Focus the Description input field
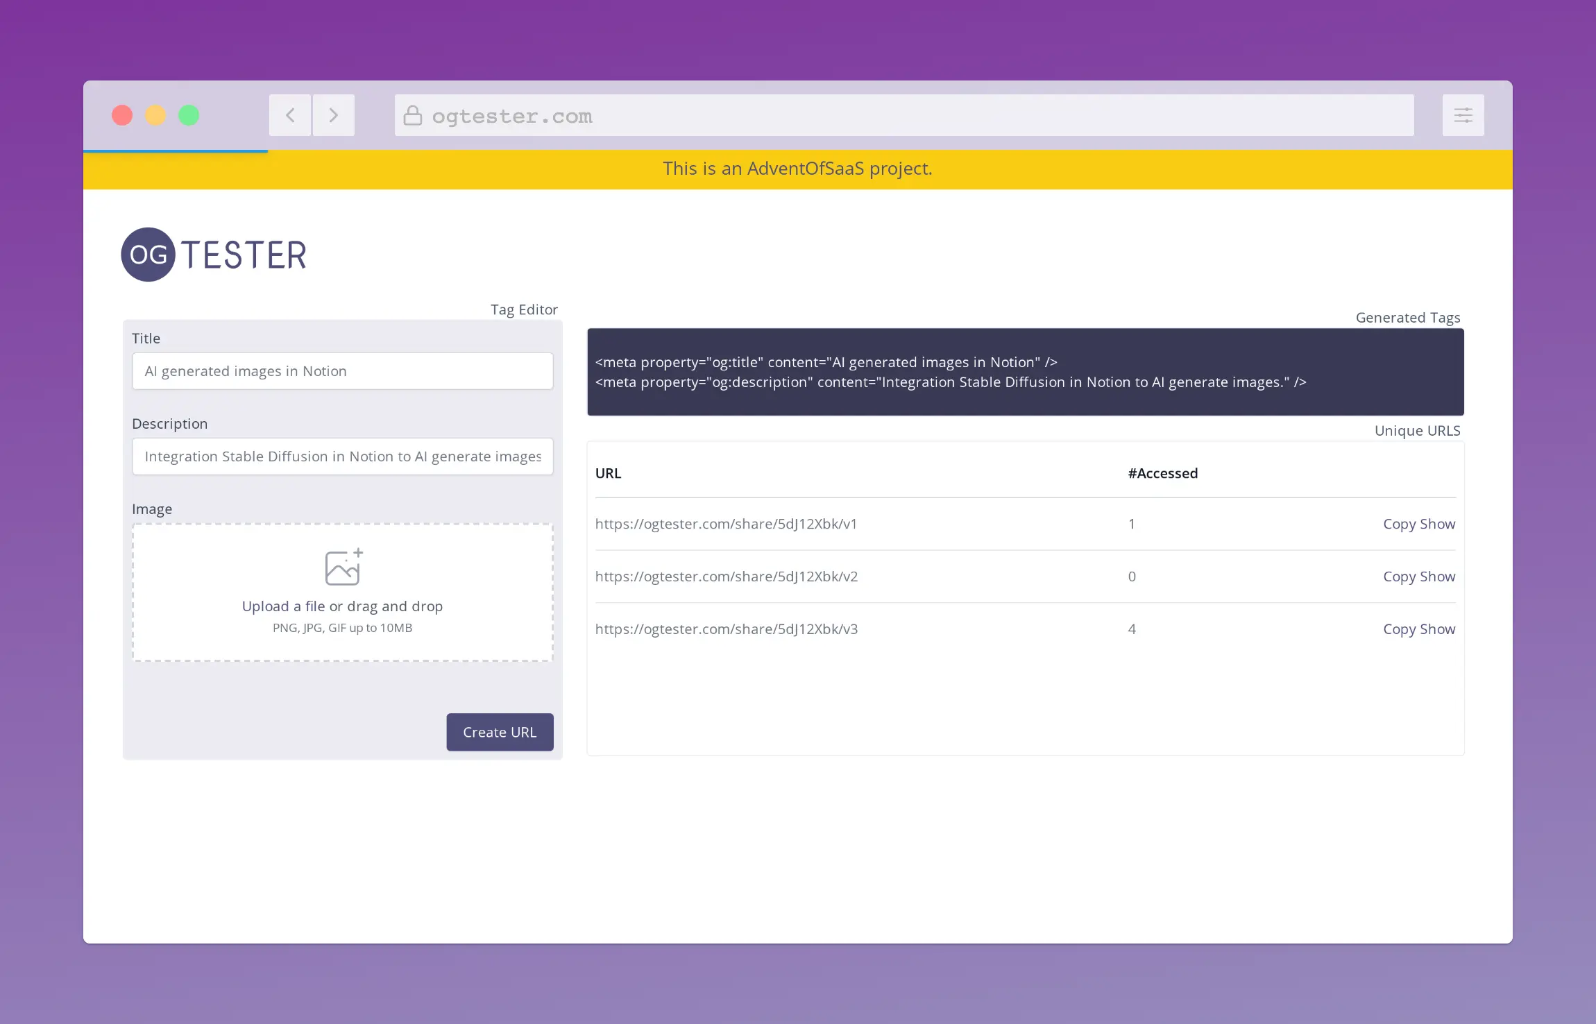 [343, 456]
